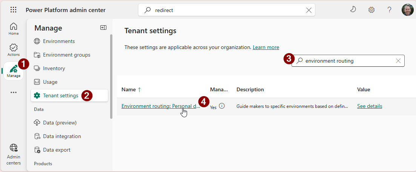Open Data integration in the Manage menu

[x=62, y=137]
